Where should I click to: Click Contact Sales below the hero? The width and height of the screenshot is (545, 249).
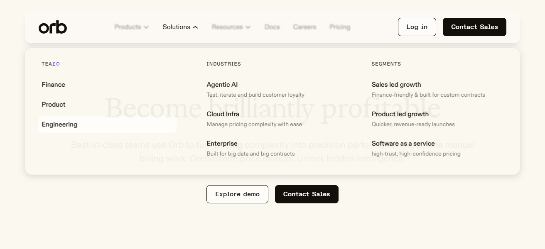click(307, 194)
